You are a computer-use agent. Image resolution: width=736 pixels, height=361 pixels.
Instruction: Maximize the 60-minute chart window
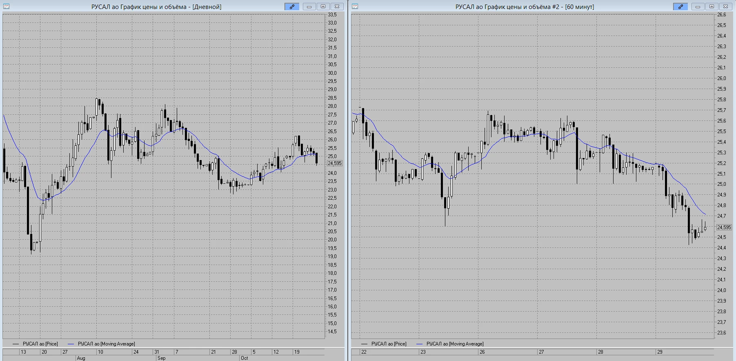(x=712, y=7)
